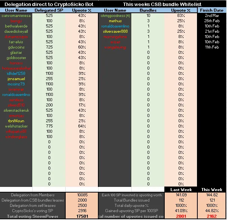Image resolution: width=227 pixels, height=220 pixels.
Task: Click the red 2162 upvotes value
Action: tap(212, 216)
